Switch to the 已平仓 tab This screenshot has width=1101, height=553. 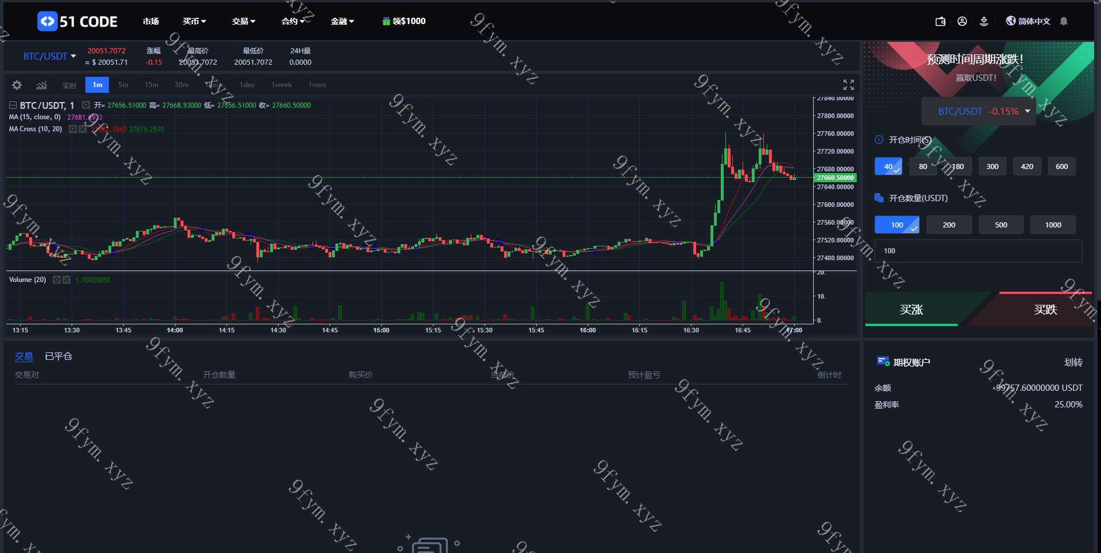[58, 356]
